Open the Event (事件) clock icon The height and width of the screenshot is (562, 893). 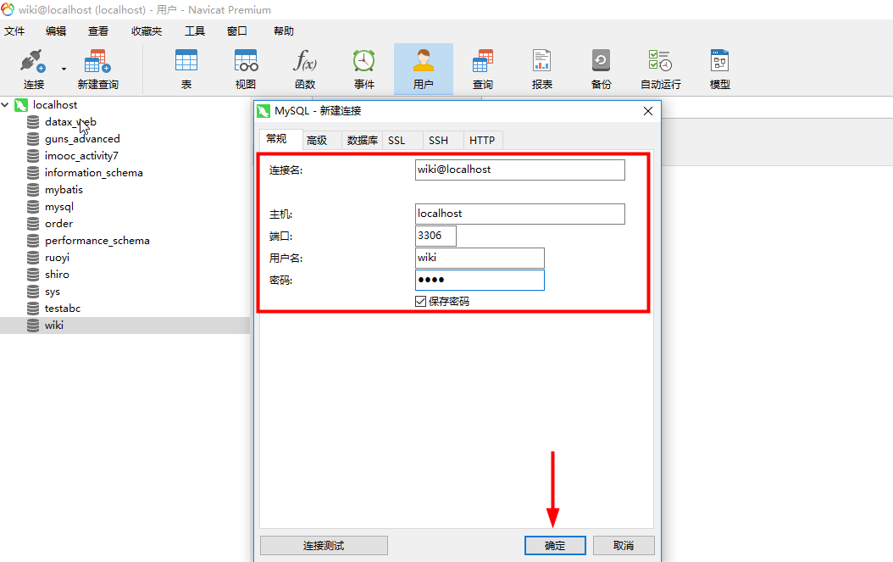point(364,60)
